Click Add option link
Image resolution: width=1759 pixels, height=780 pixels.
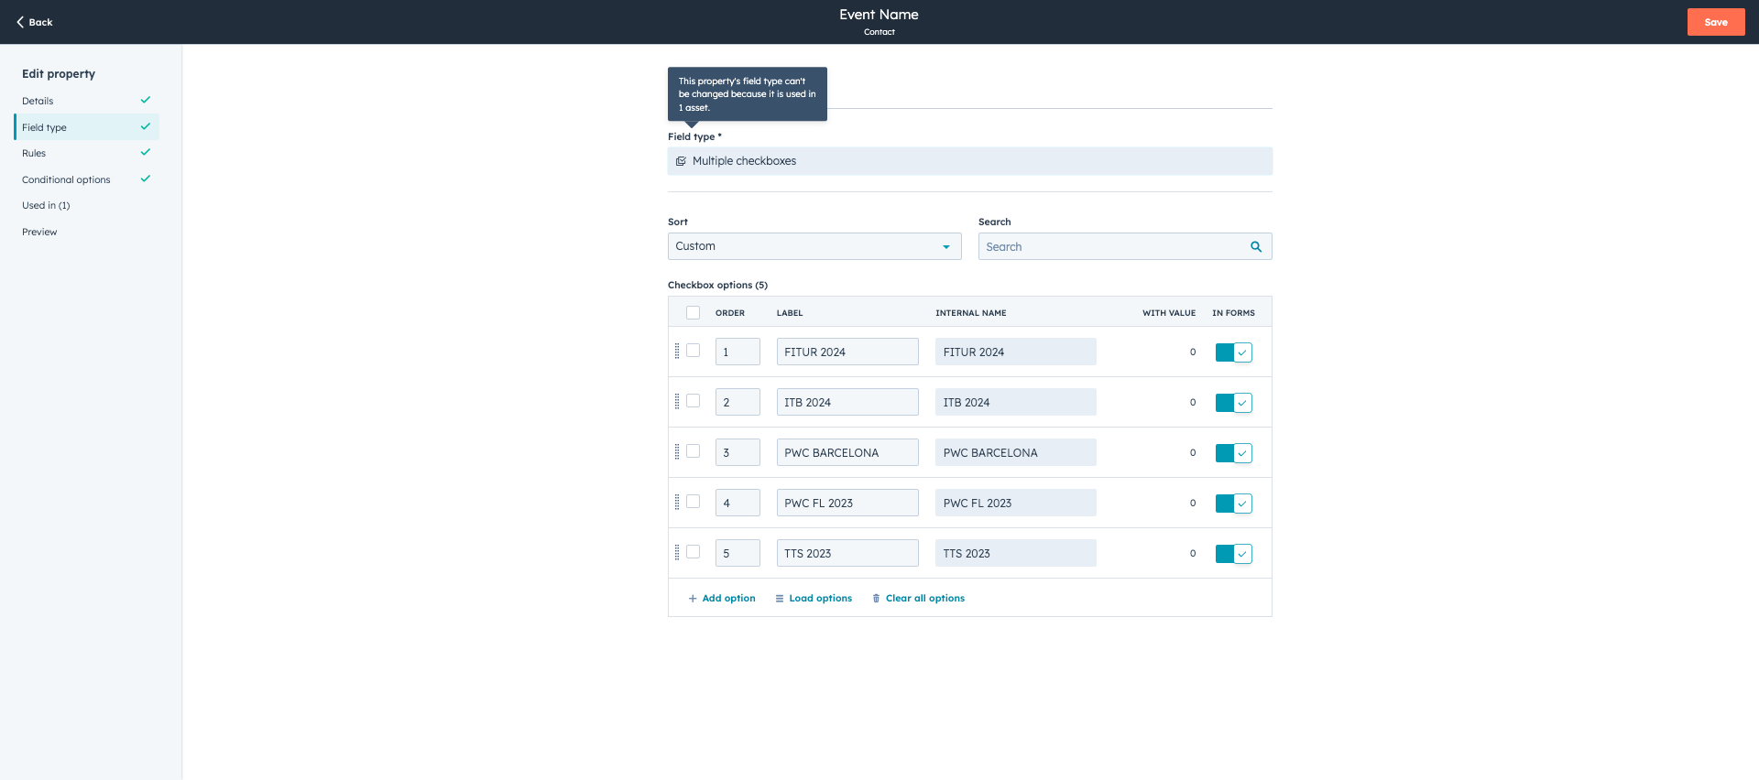tap(722, 598)
